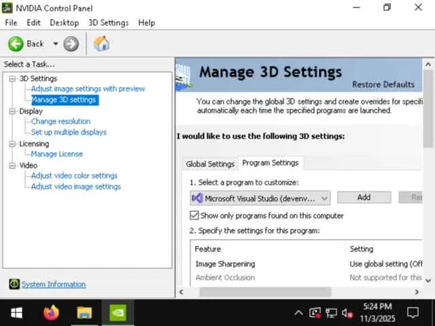This screenshot has height=326, width=435.
Task: Click the horizontal scrollbar left arrow
Action: (181, 292)
